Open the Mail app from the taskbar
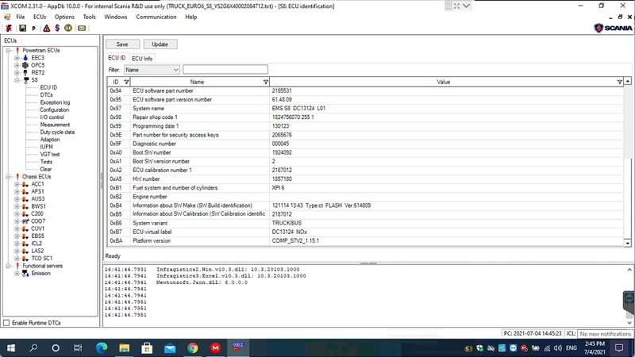 [x=170, y=348]
